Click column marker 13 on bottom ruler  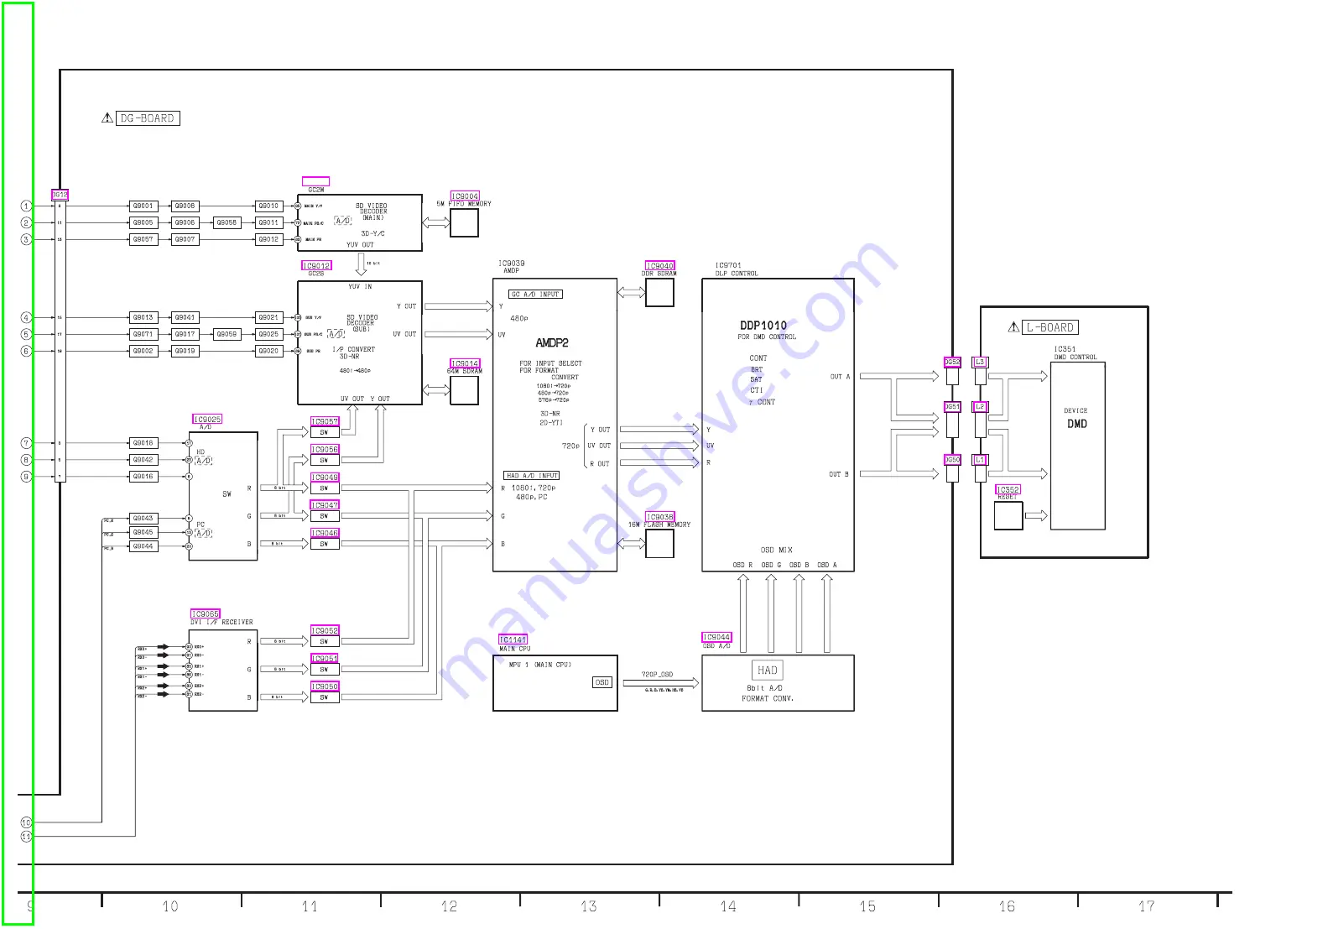(589, 906)
